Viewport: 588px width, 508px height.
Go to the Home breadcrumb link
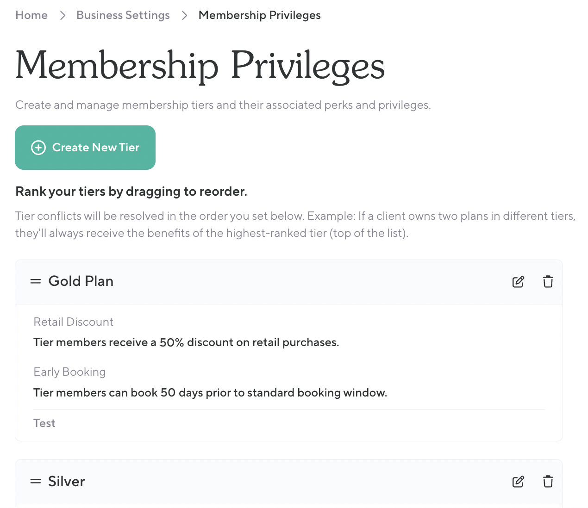[31, 15]
